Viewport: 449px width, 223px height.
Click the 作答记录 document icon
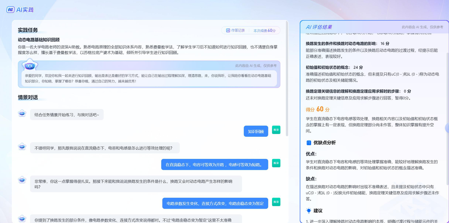click(x=228, y=30)
